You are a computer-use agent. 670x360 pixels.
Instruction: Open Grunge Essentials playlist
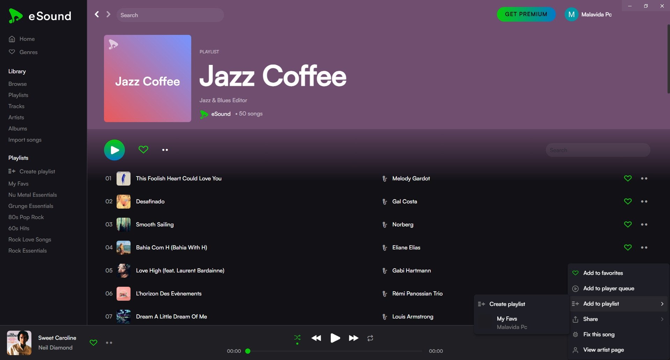point(31,206)
